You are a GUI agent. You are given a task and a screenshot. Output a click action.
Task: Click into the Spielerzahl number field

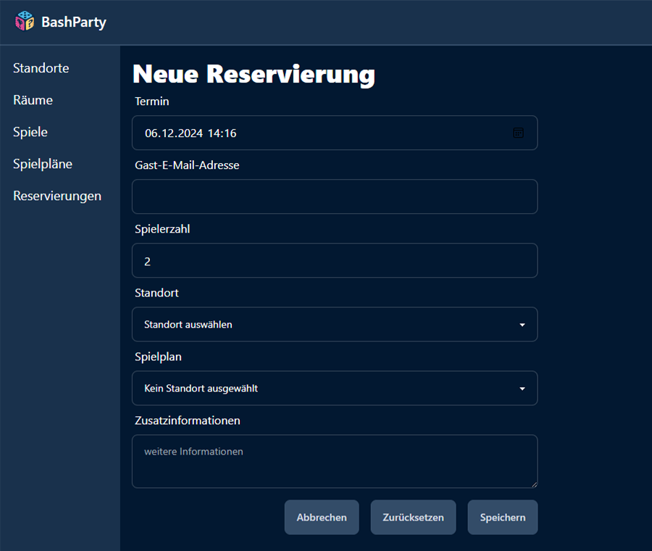click(335, 260)
